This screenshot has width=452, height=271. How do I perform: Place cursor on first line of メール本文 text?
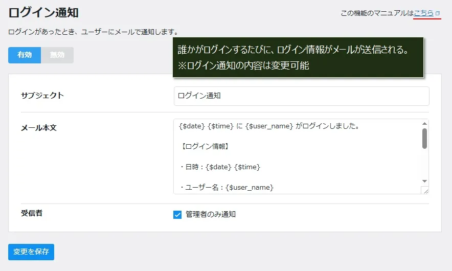[x=268, y=126]
